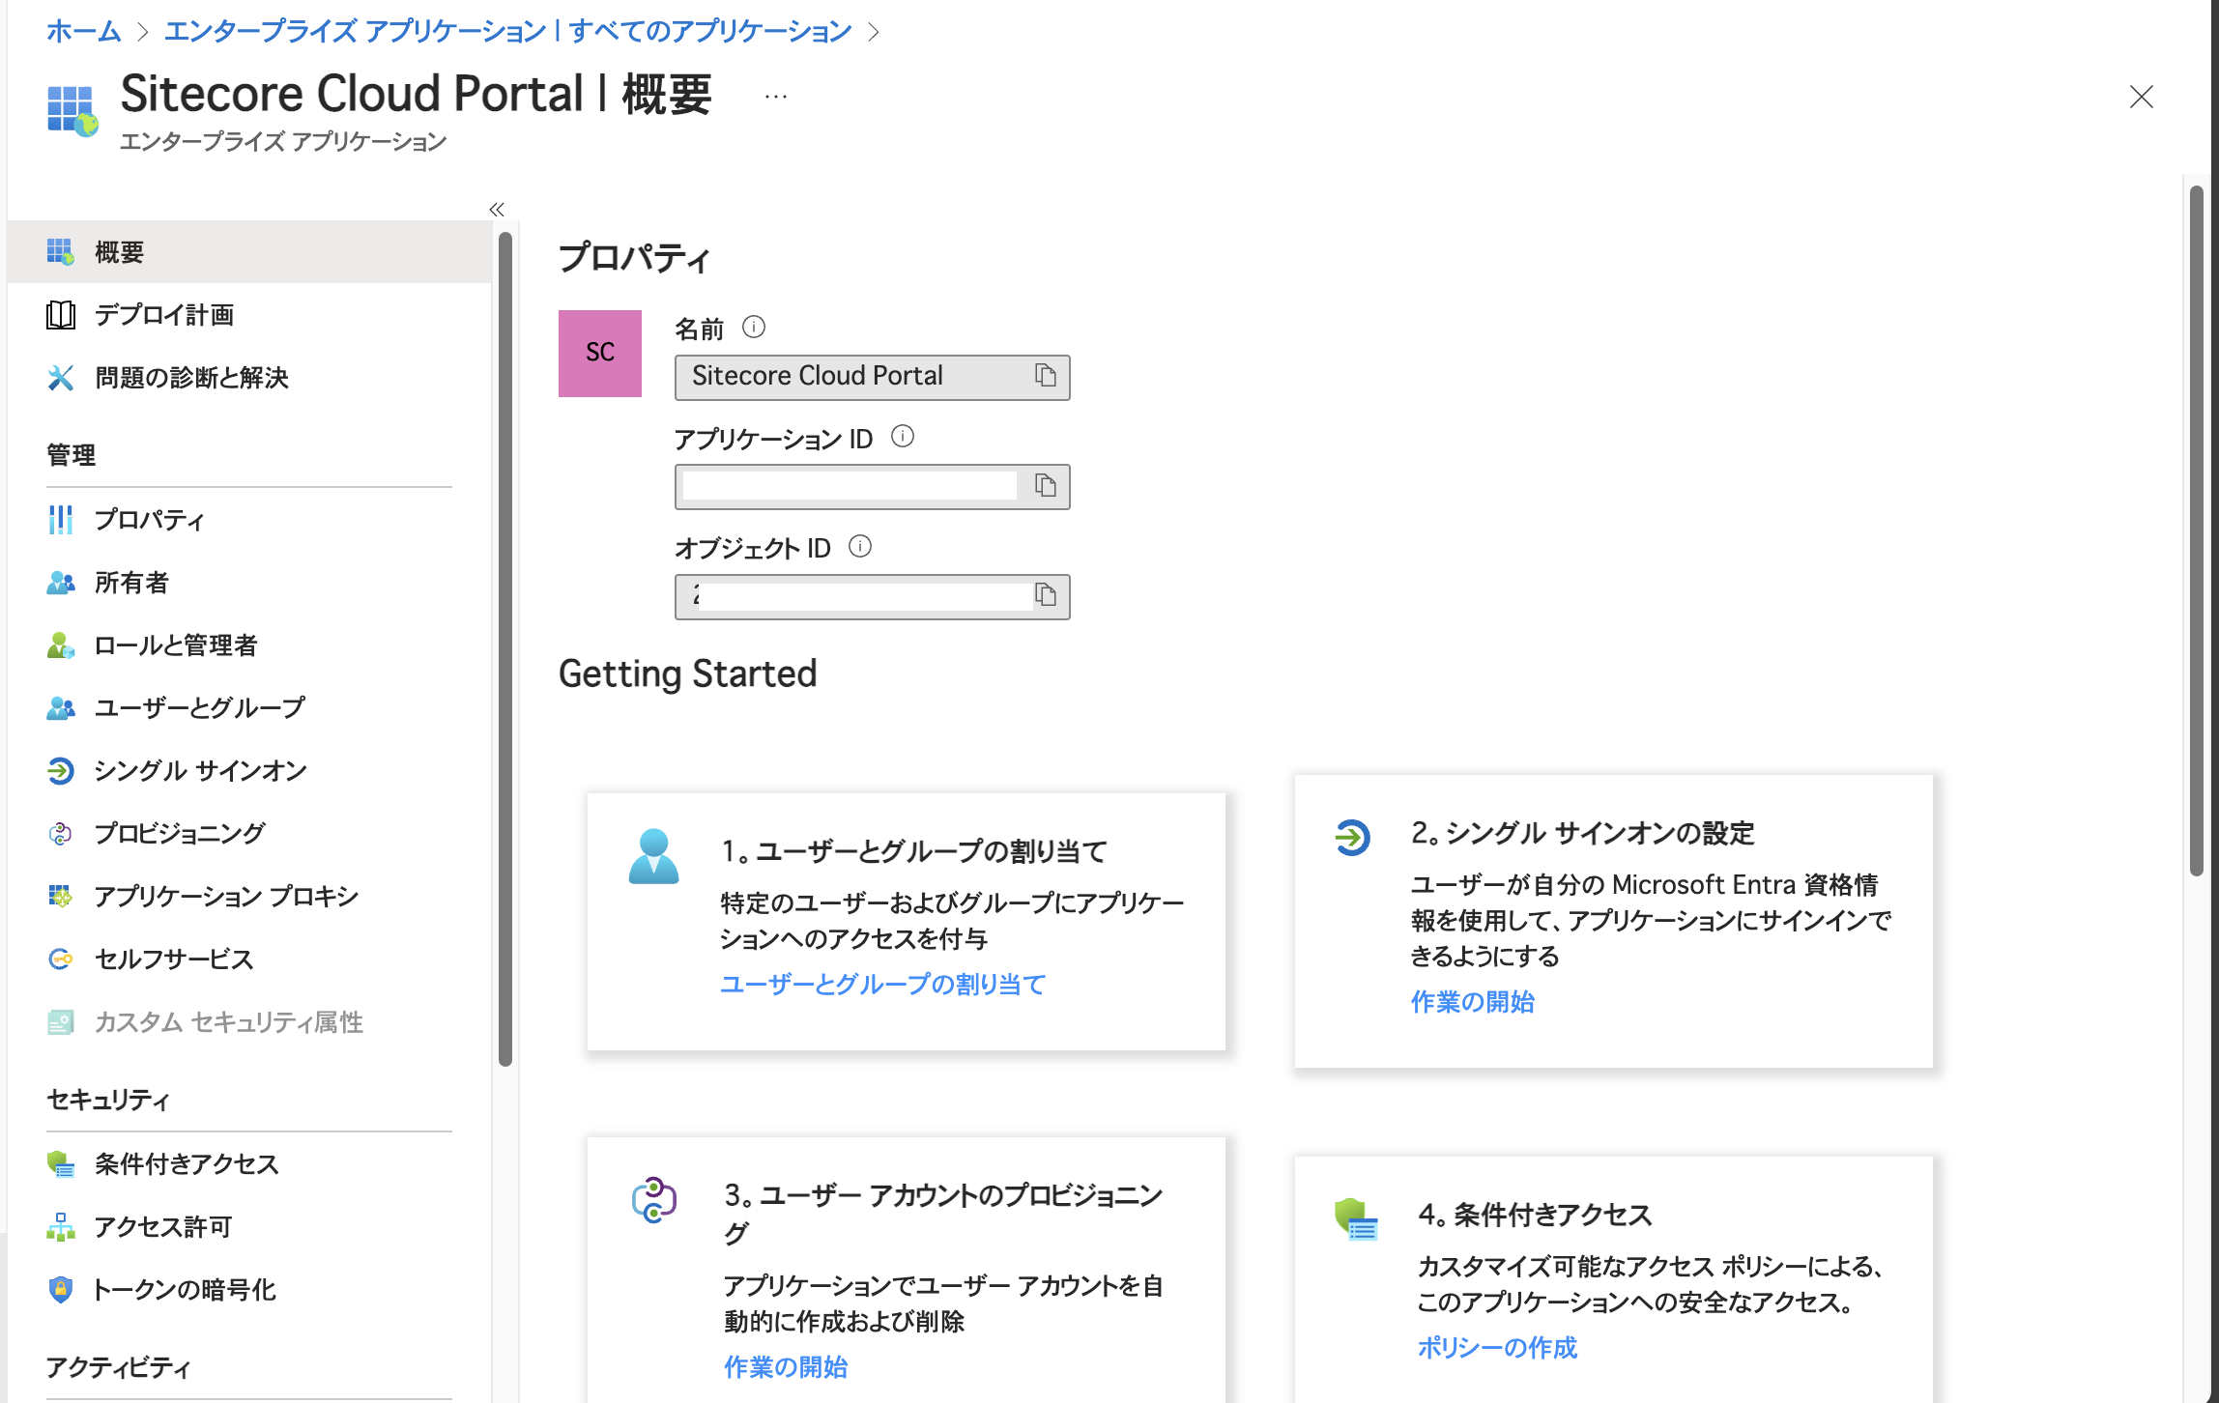Copy the application name to clipboard
Screen dimensions: 2219x1403
click(1045, 375)
